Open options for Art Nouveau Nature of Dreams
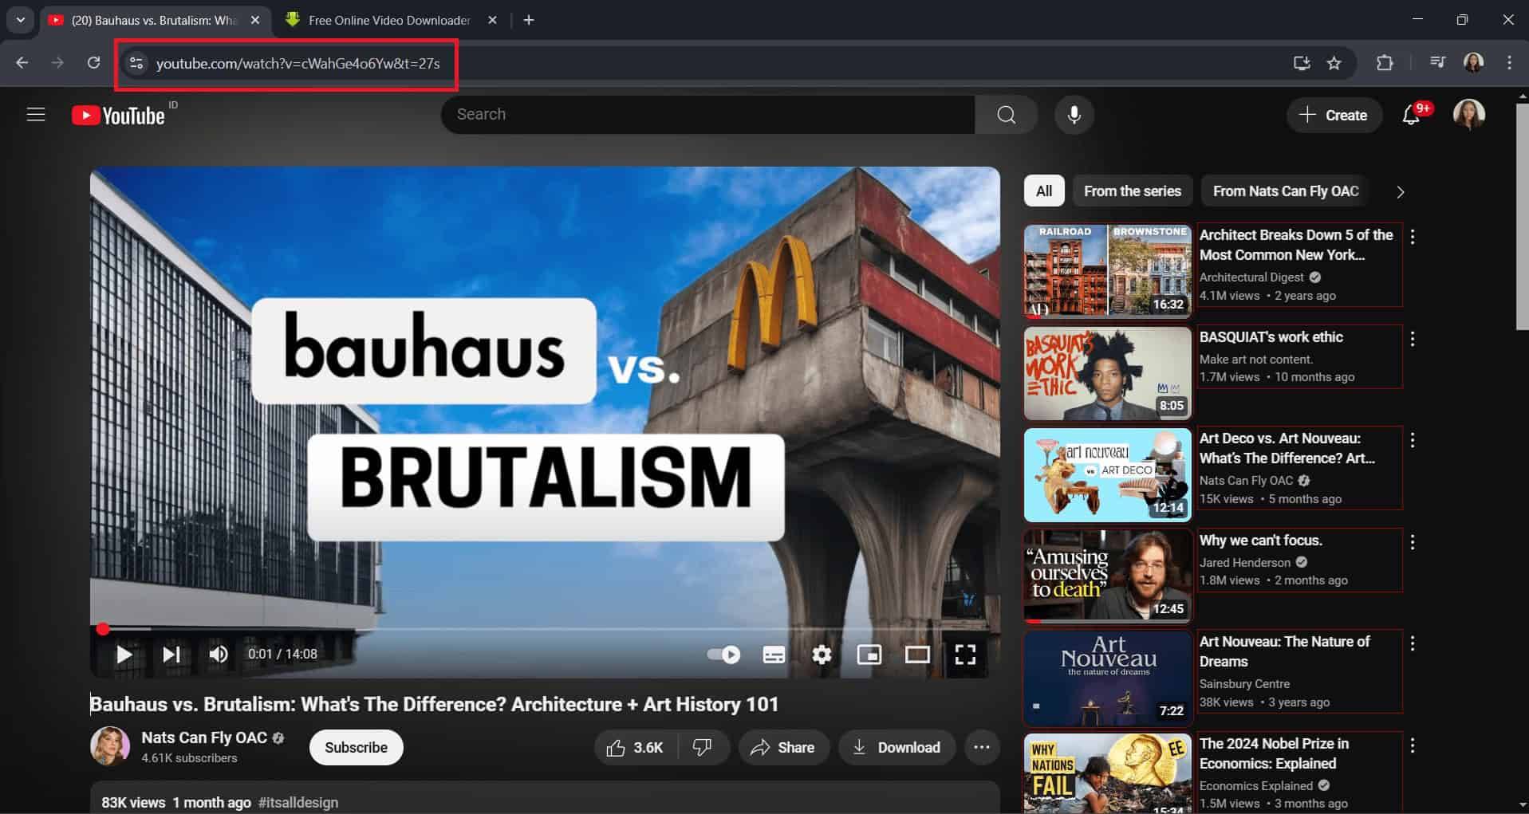 (1413, 643)
